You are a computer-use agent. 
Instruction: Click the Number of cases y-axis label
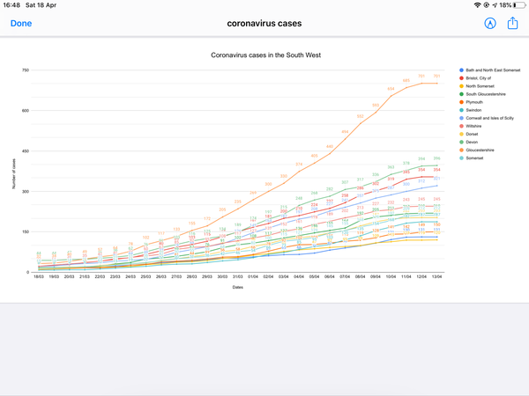(x=14, y=173)
